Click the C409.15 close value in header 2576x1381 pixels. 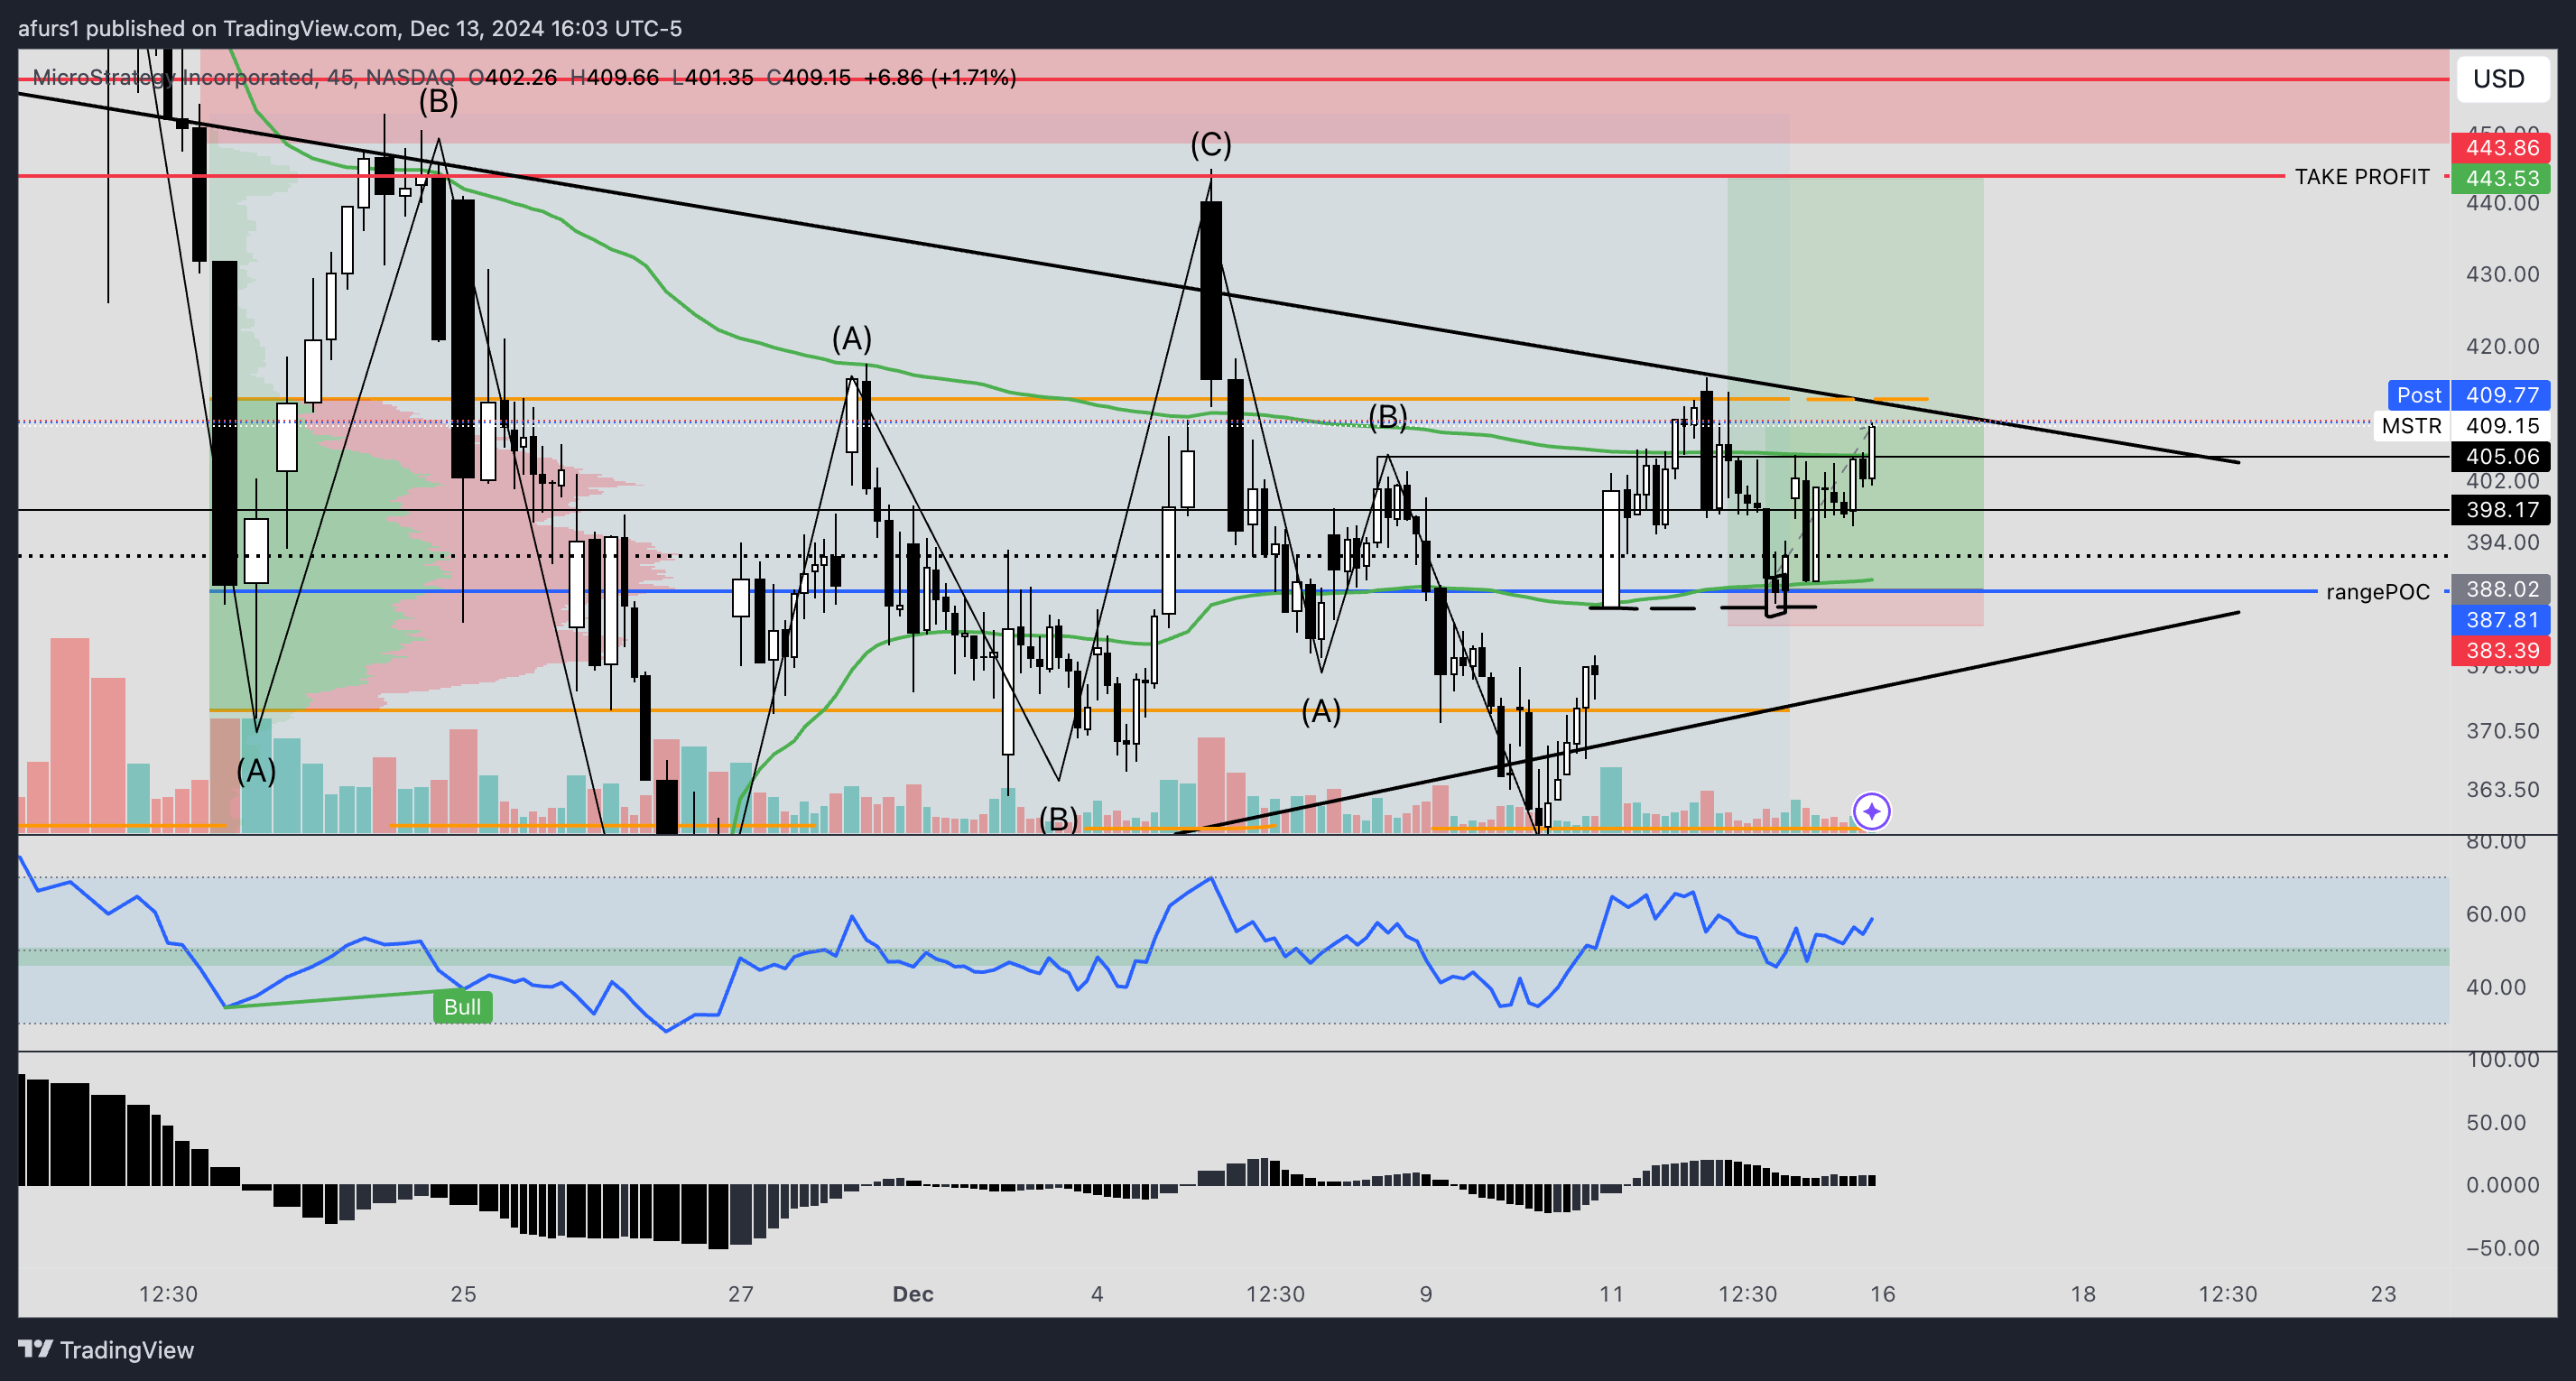(808, 77)
